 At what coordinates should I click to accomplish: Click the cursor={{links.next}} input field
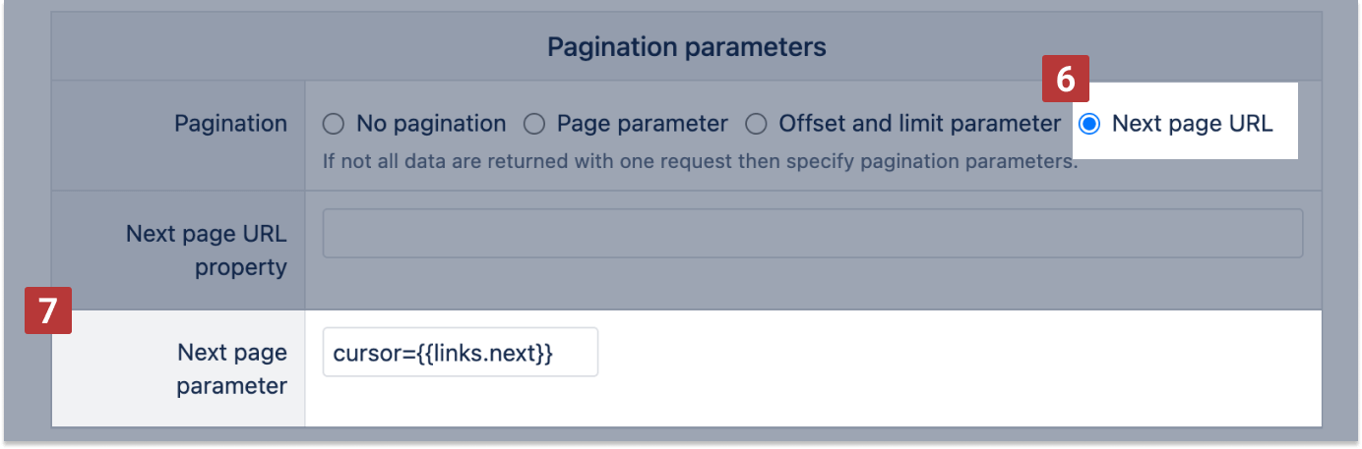460,352
